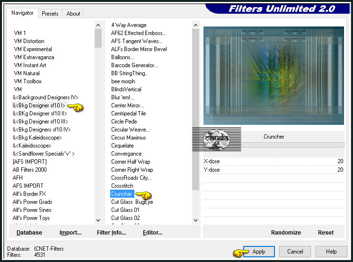Screen dimensions: 353x262
Task: Select VM Toolbox category
Action: click(x=28, y=81)
